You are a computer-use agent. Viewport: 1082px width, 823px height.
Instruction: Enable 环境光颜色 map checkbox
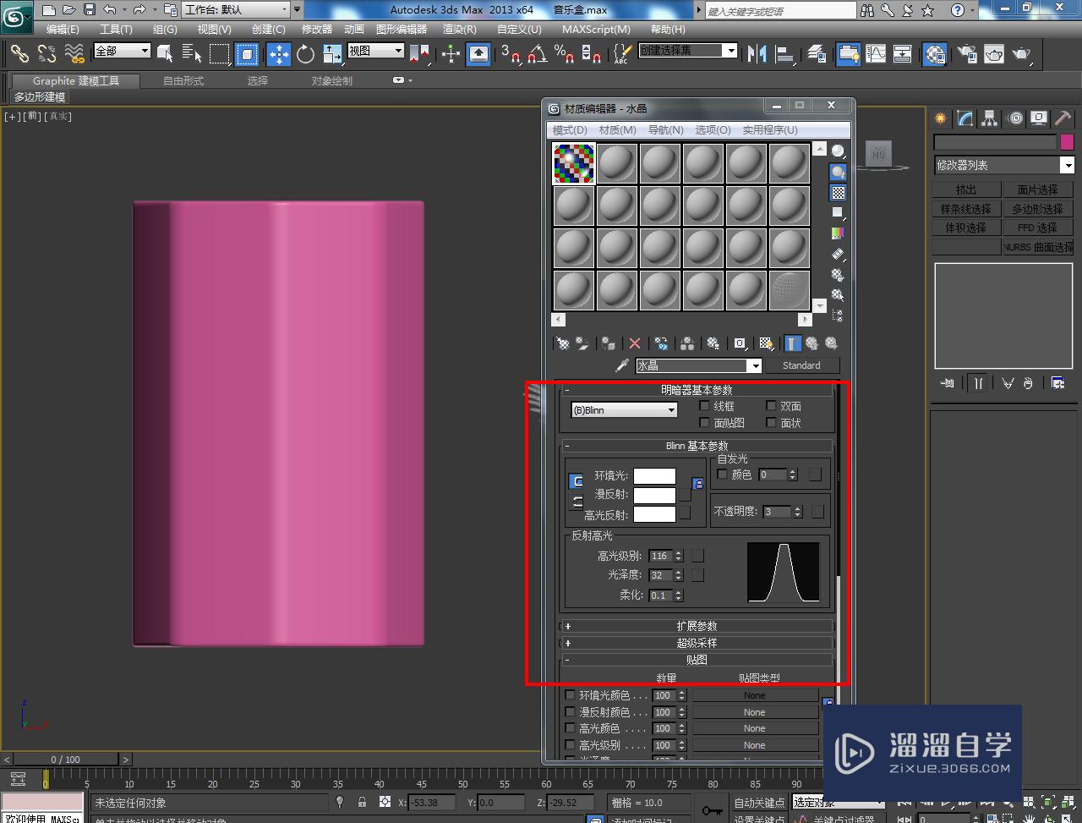pyautogui.click(x=570, y=695)
